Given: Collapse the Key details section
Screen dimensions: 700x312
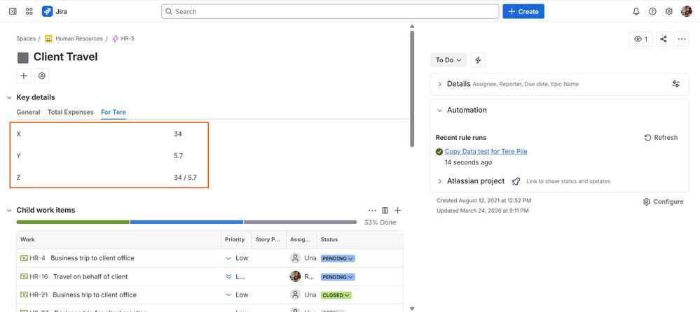Looking at the screenshot, I should [x=9, y=97].
